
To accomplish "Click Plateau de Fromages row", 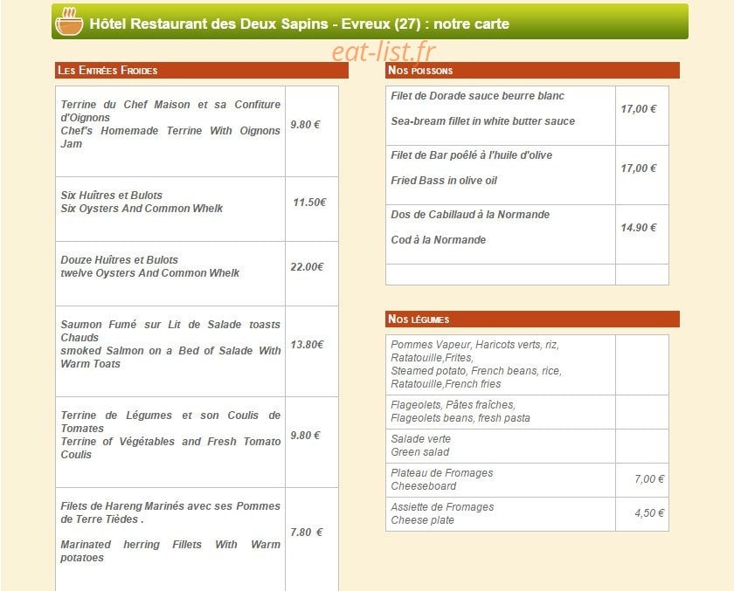I will pos(528,480).
